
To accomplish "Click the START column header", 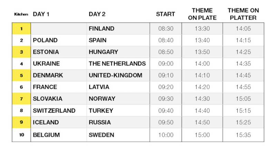I will [x=166, y=14].
